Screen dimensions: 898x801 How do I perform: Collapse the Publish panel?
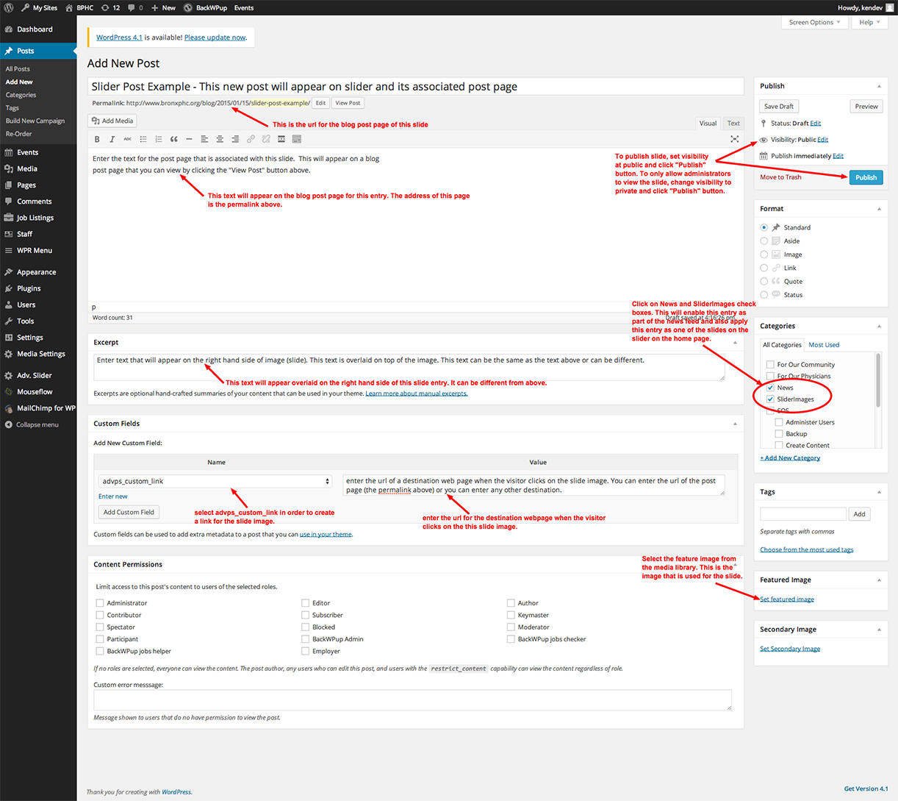tap(879, 86)
